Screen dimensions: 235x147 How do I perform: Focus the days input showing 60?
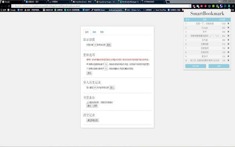click(x=95, y=87)
